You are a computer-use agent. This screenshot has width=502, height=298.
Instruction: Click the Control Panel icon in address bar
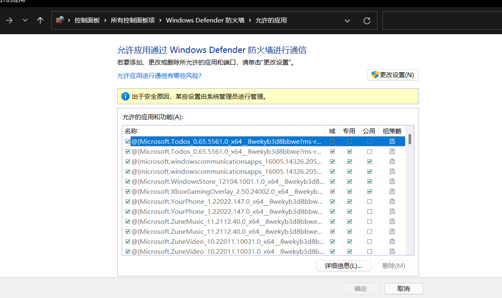pyautogui.click(x=60, y=20)
